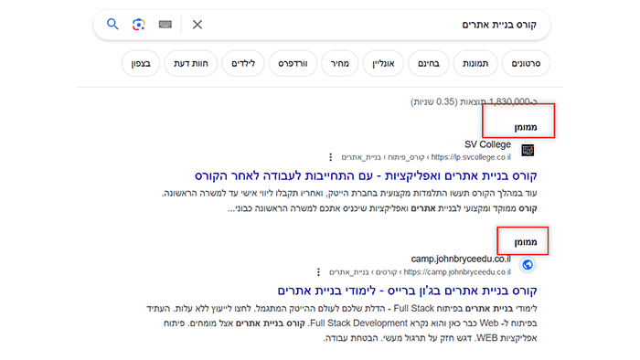Select the תמונות filter chip
The height and width of the screenshot is (360, 640).
pyautogui.click(x=475, y=64)
